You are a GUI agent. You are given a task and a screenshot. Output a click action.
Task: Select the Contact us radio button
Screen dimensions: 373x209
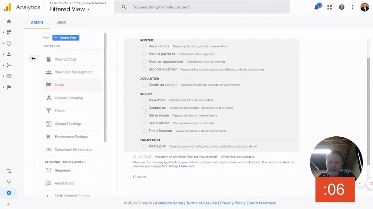tap(144, 108)
